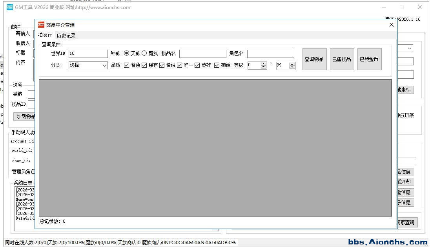Toggle the 英雄 quality checkbox

point(197,65)
